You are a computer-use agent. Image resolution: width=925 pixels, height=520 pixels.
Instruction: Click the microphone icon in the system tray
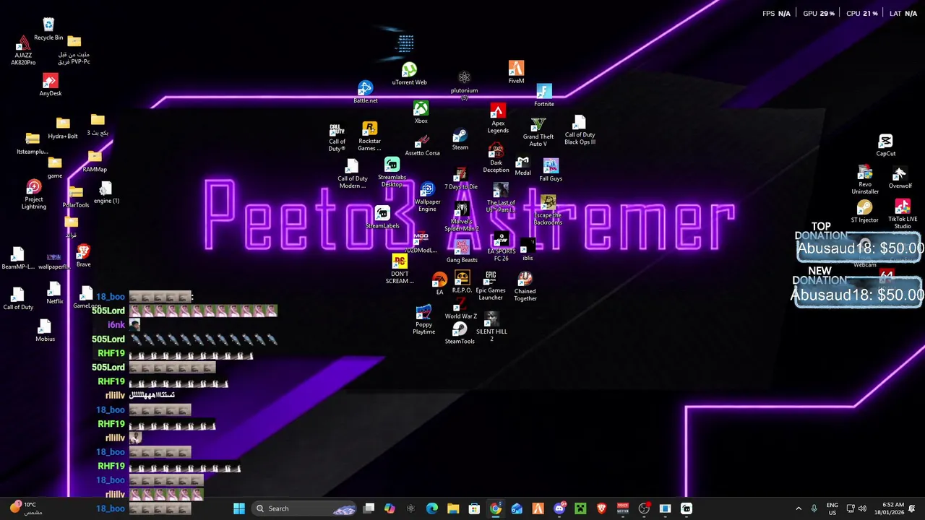tap(814, 508)
